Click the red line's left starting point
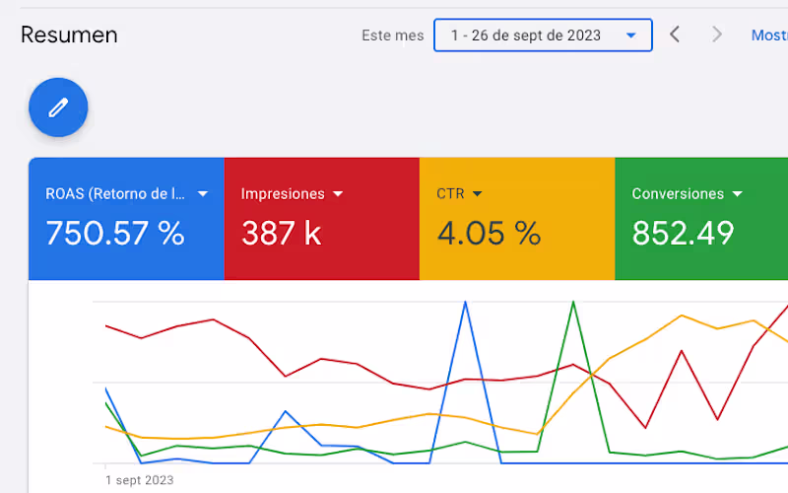Screen dimensions: 788x493 pyautogui.click(x=106, y=325)
